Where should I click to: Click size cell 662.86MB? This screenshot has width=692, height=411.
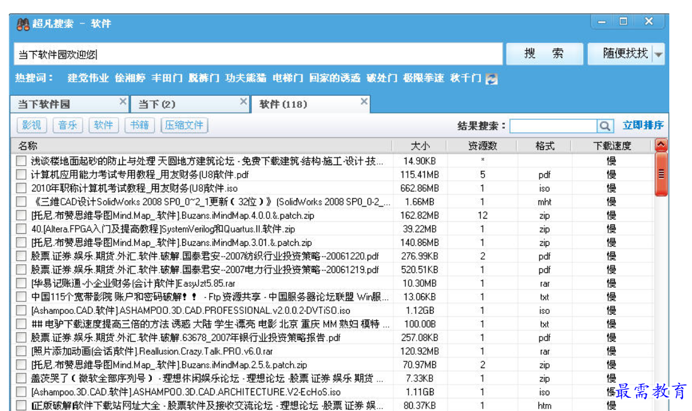coord(419,188)
